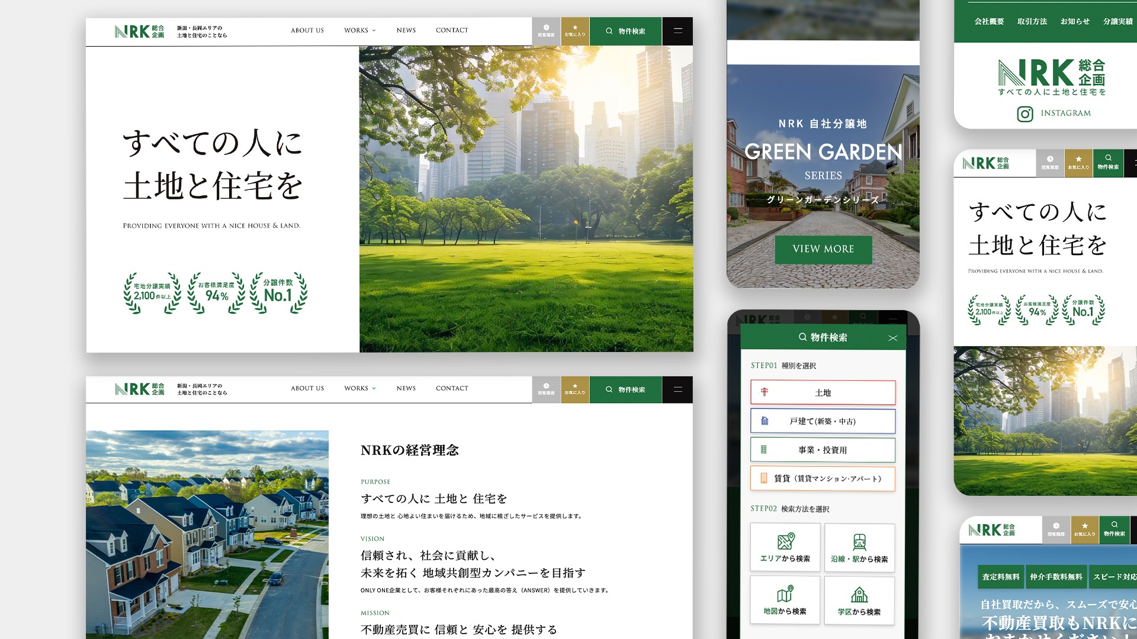Click 物件検索 button in top desktop header
Viewport: 1137px width, 639px height.
[x=625, y=31]
